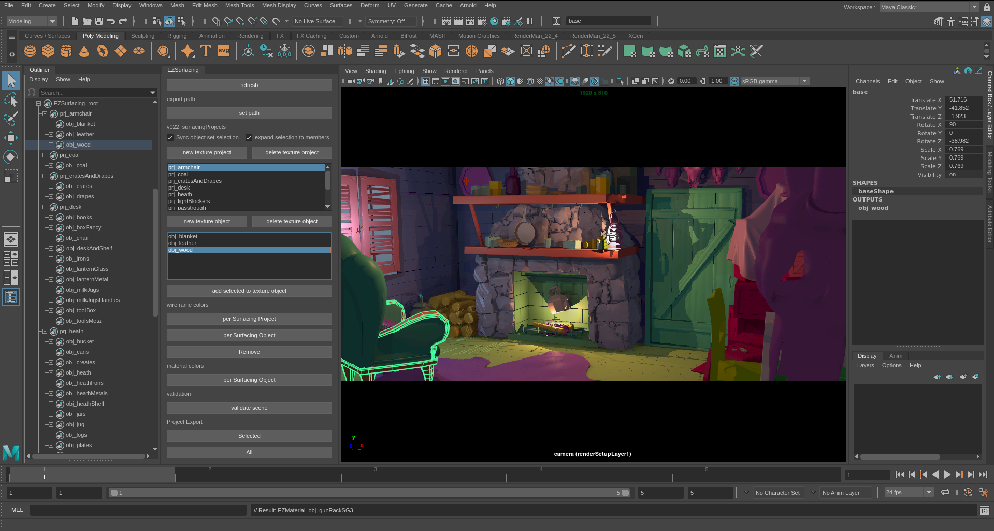
Task: Click the SVG import shelf icon
Action: pos(224,51)
